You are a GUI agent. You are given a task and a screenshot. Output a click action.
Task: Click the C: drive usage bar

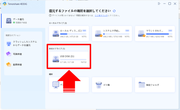click(x=73, y=34)
